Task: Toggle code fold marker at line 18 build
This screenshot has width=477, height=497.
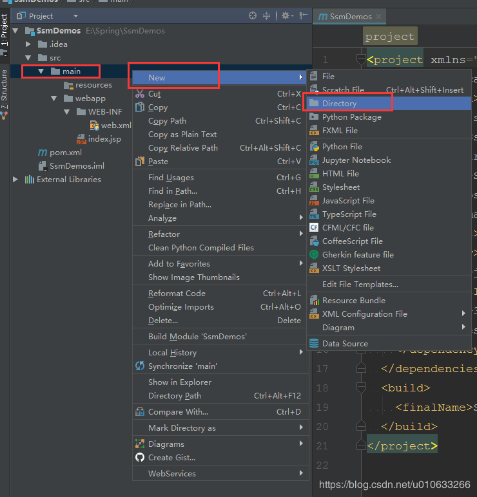Action: point(361,388)
